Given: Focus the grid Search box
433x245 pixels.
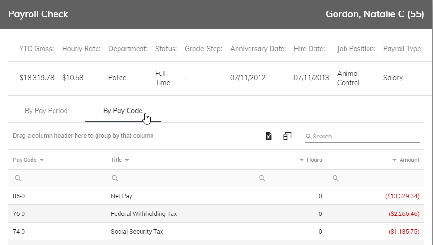Looking at the screenshot, I should pyautogui.click(x=362, y=136).
